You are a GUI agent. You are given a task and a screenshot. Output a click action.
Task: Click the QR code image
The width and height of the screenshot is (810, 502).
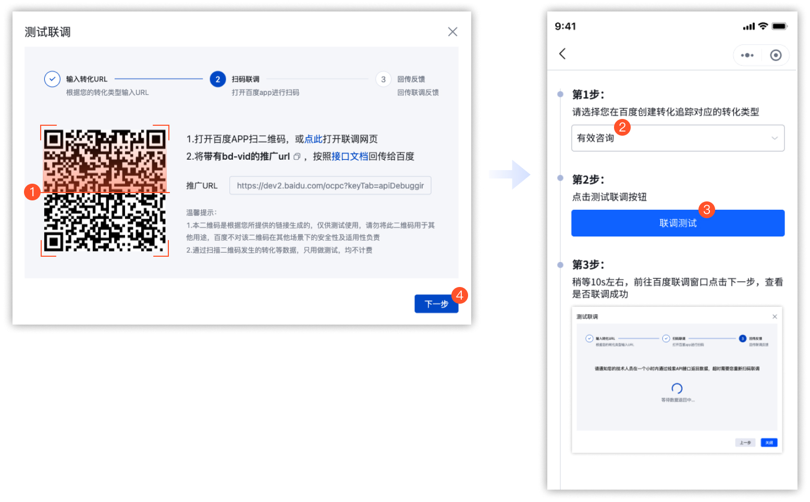click(105, 190)
